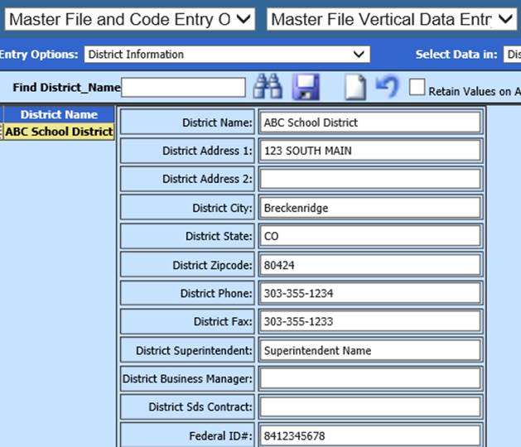
Task: Open the Select Data in dropdown
Action: 511,55
